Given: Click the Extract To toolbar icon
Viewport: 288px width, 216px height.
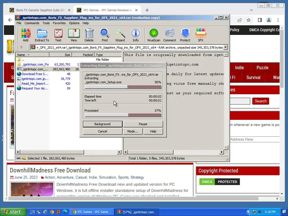Looking at the screenshot, I should pos(42,35).
